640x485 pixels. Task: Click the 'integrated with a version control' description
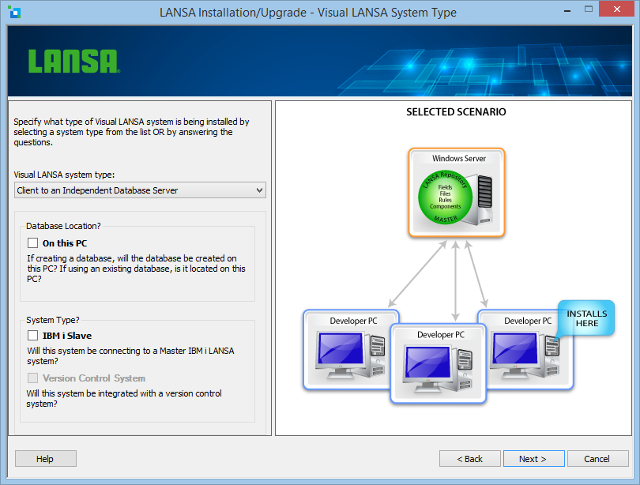[124, 399]
